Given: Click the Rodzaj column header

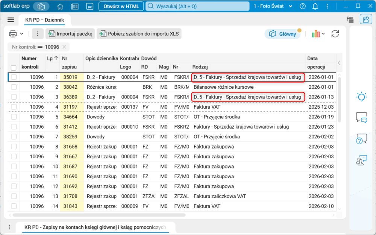Looking at the screenshot, I should (x=248, y=67).
